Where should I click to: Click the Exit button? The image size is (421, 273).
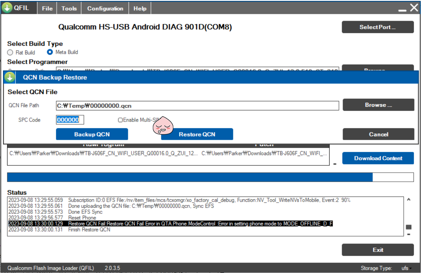tap(378, 250)
